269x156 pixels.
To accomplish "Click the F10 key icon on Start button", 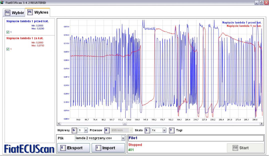I will (x=235, y=148).
